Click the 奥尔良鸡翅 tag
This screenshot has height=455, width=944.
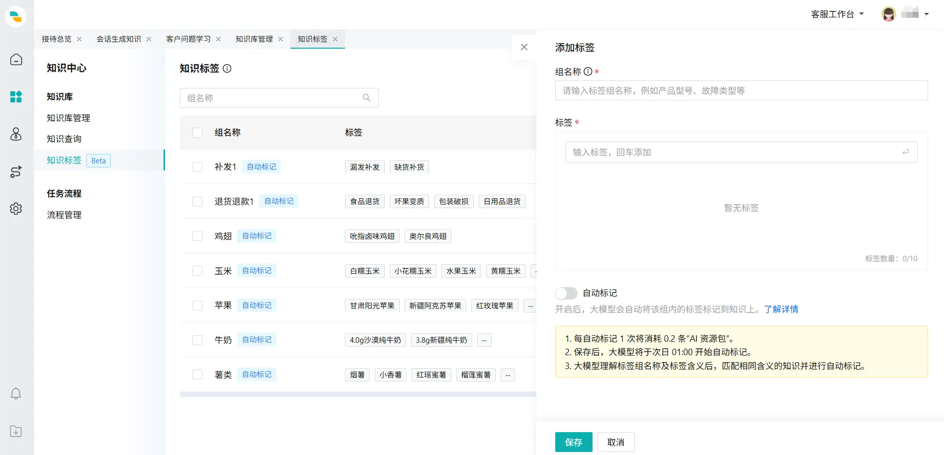428,236
